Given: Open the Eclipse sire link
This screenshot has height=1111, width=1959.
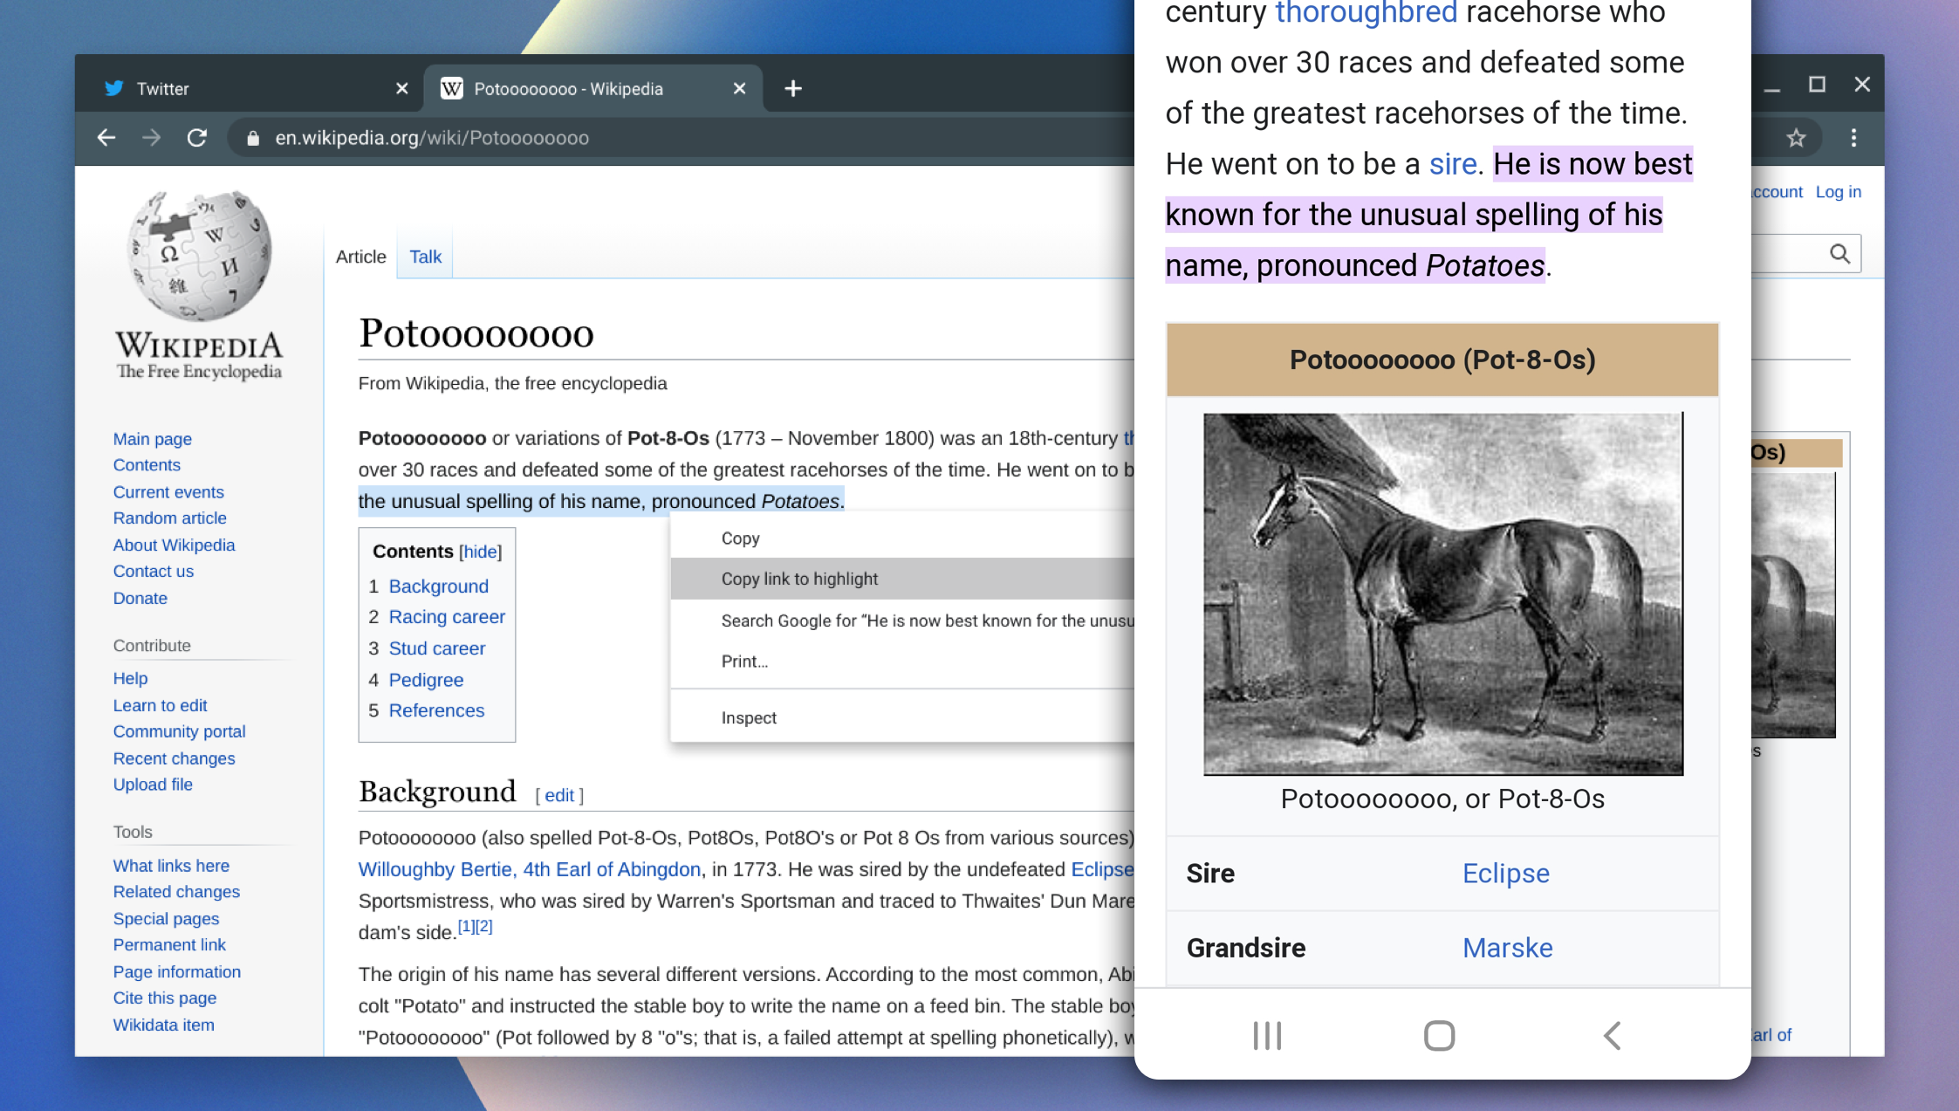Looking at the screenshot, I should pyautogui.click(x=1505, y=874).
